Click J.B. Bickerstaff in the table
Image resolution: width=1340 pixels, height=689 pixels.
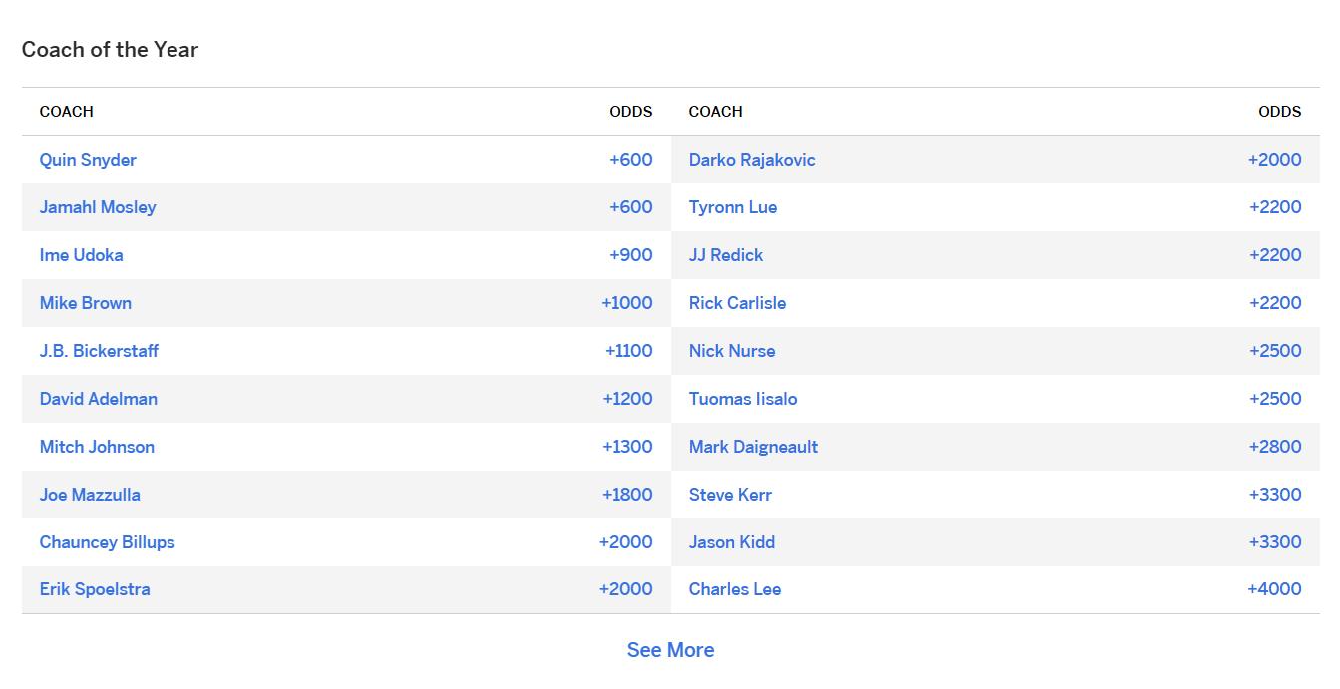pyautogui.click(x=99, y=351)
